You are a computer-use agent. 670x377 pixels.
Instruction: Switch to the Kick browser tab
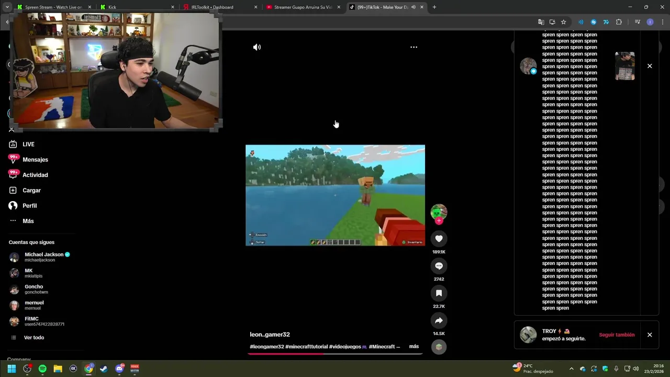point(136,7)
